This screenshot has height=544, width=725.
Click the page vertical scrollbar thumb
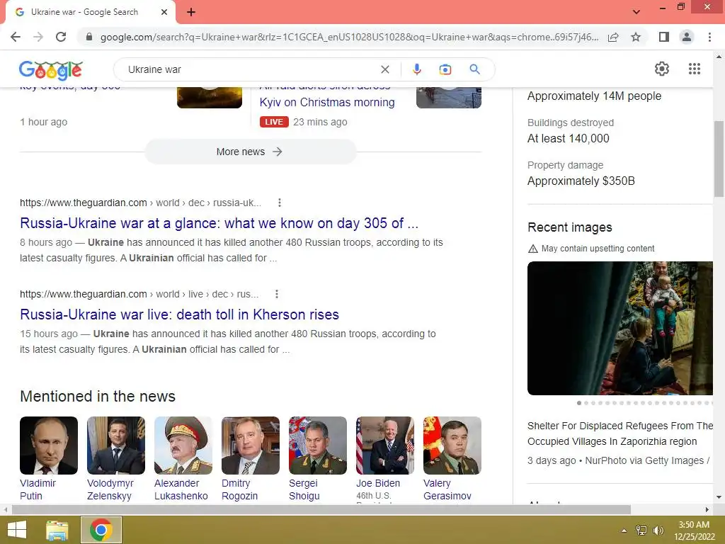coord(719,159)
